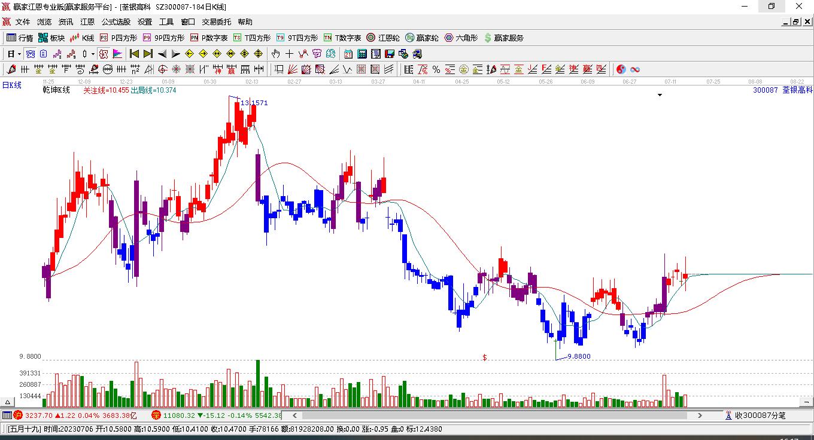Switch to the K线 candlestick chart
The width and height of the screenshot is (814, 440).
click(x=82, y=38)
